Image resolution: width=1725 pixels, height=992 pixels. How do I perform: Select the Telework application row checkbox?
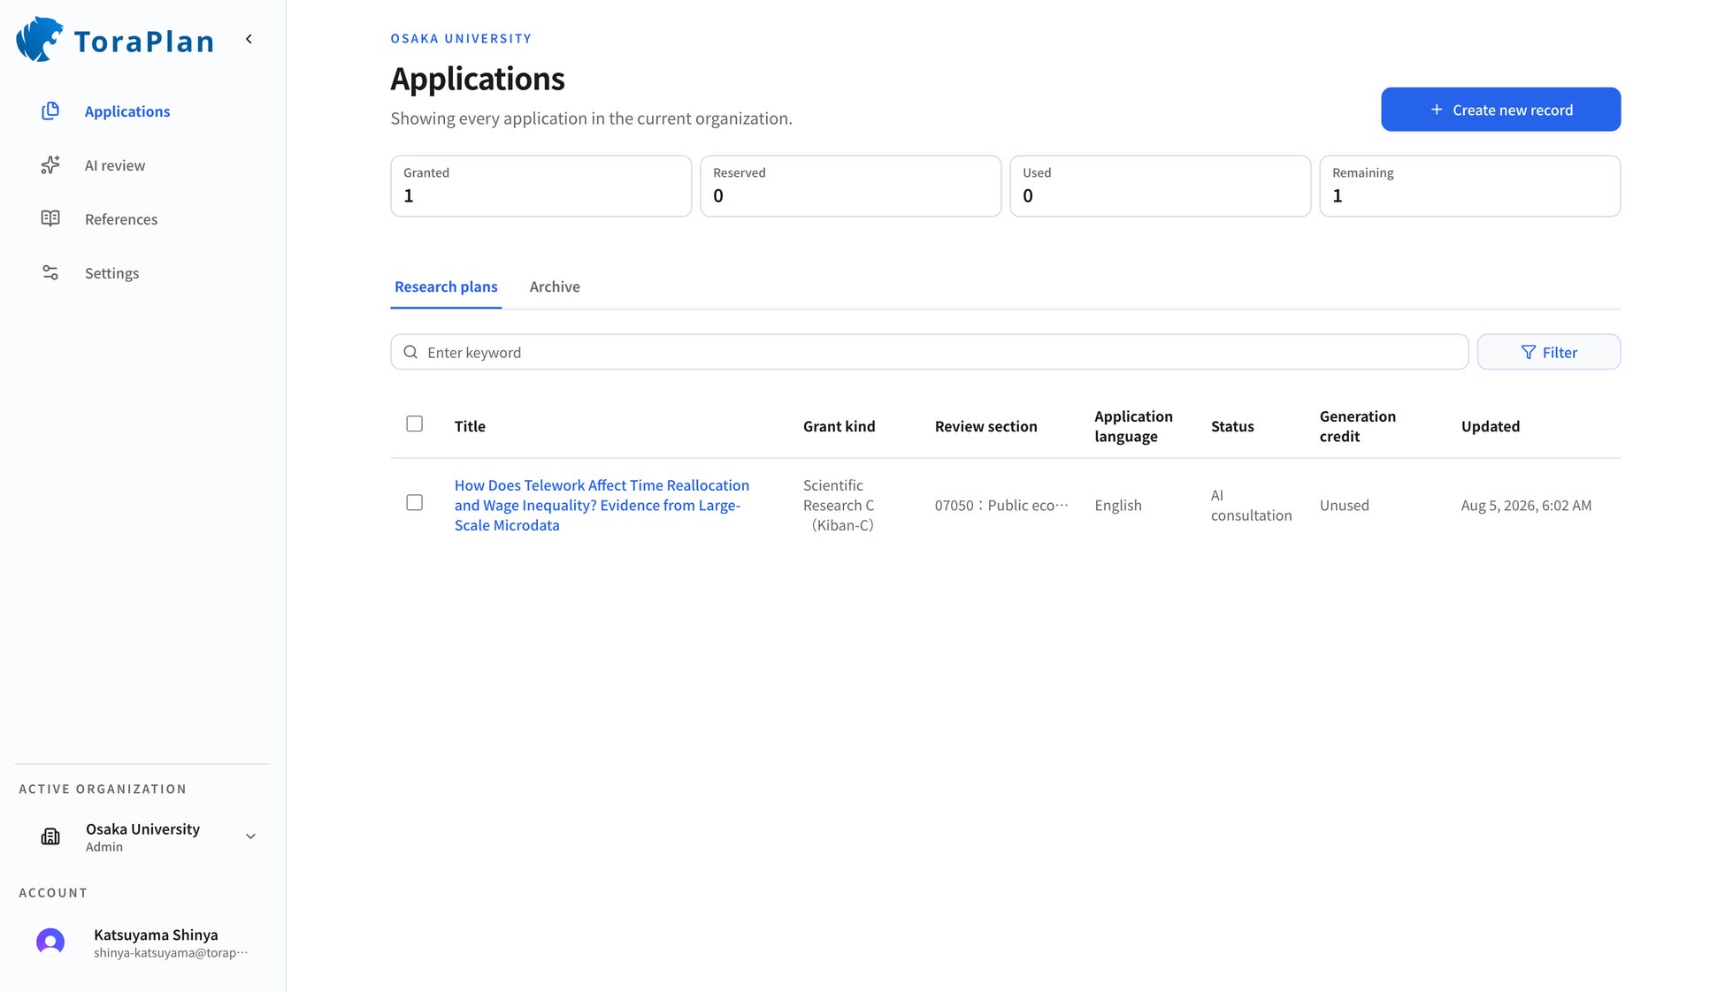414,502
